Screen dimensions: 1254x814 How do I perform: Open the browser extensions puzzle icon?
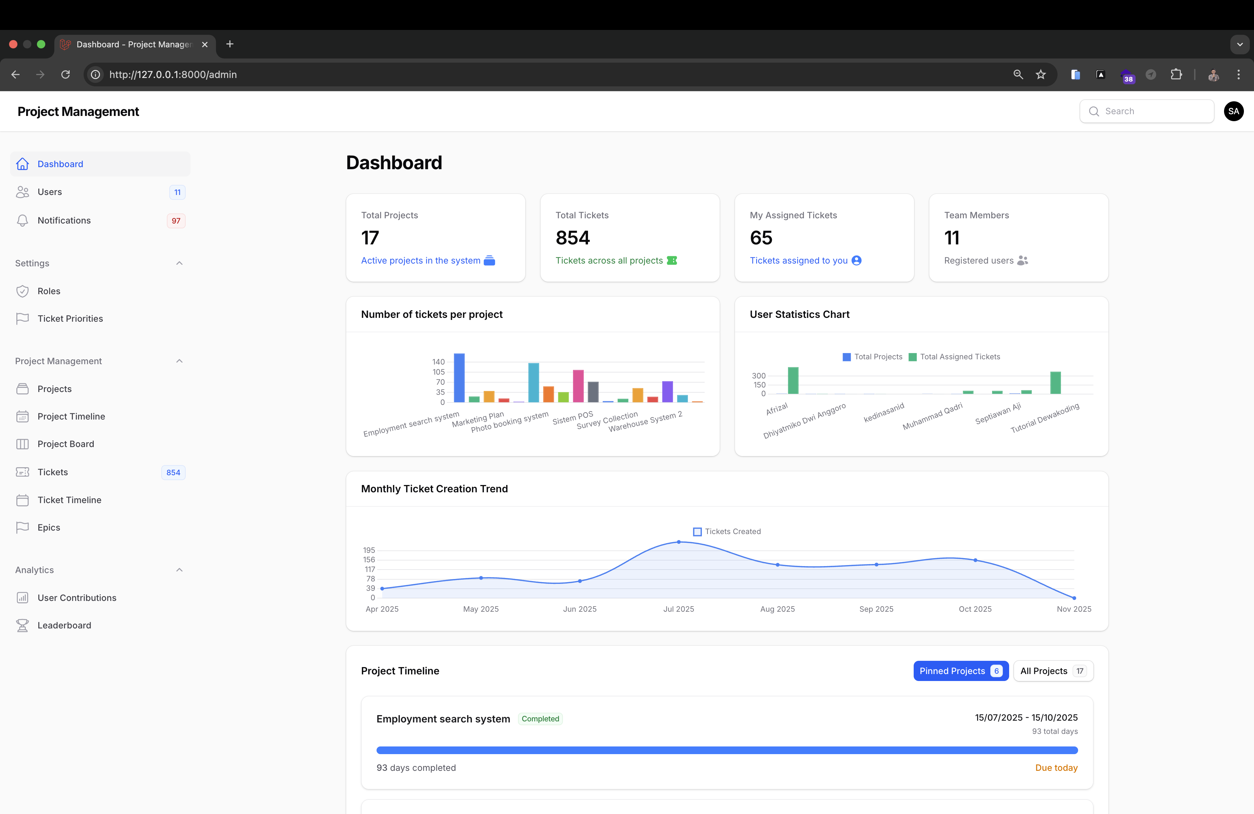click(x=1176, y=74)
